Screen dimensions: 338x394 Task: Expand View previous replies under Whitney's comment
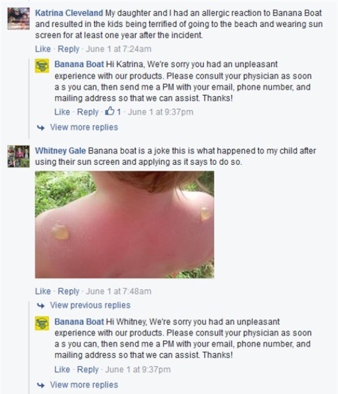pyautogui.click(x=90, y=305)
